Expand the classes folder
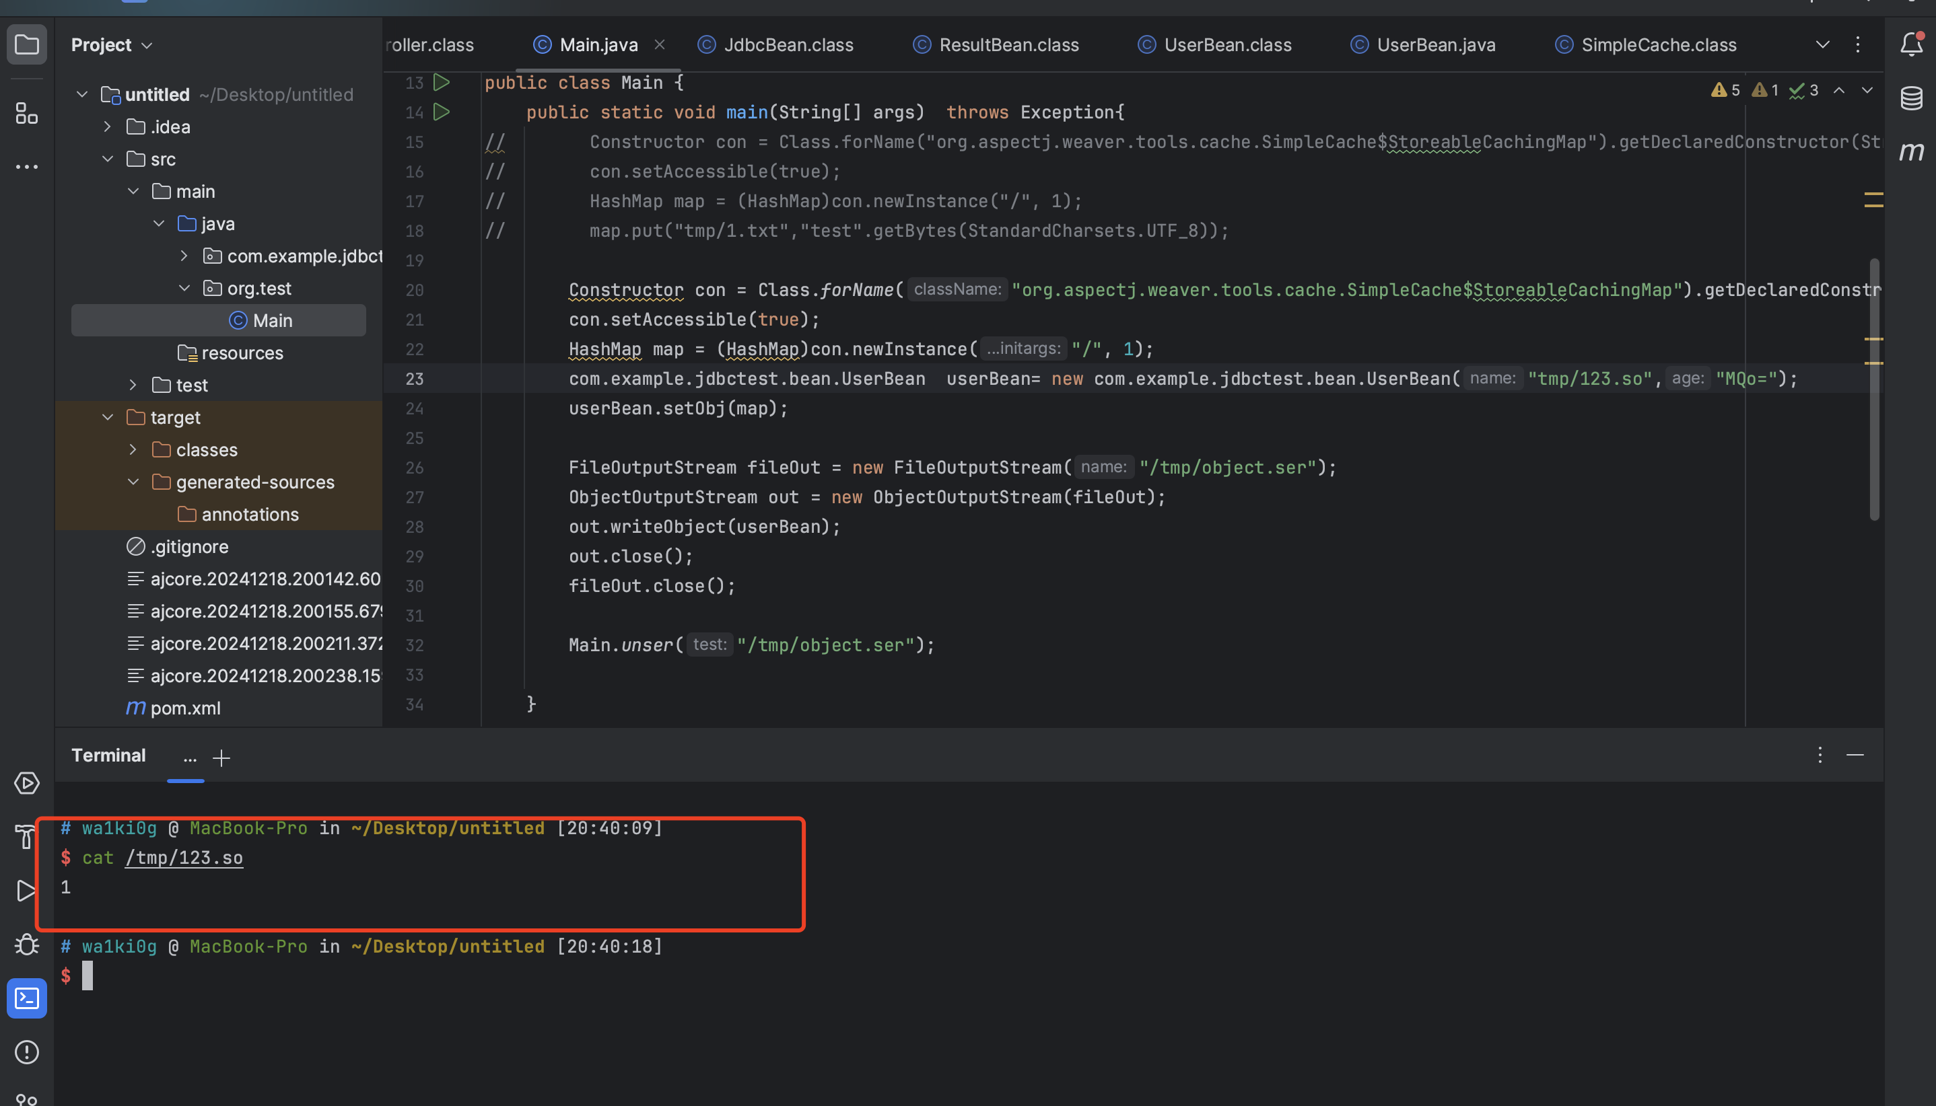Screen dimensions: 1936x1106 click(133, 449)
